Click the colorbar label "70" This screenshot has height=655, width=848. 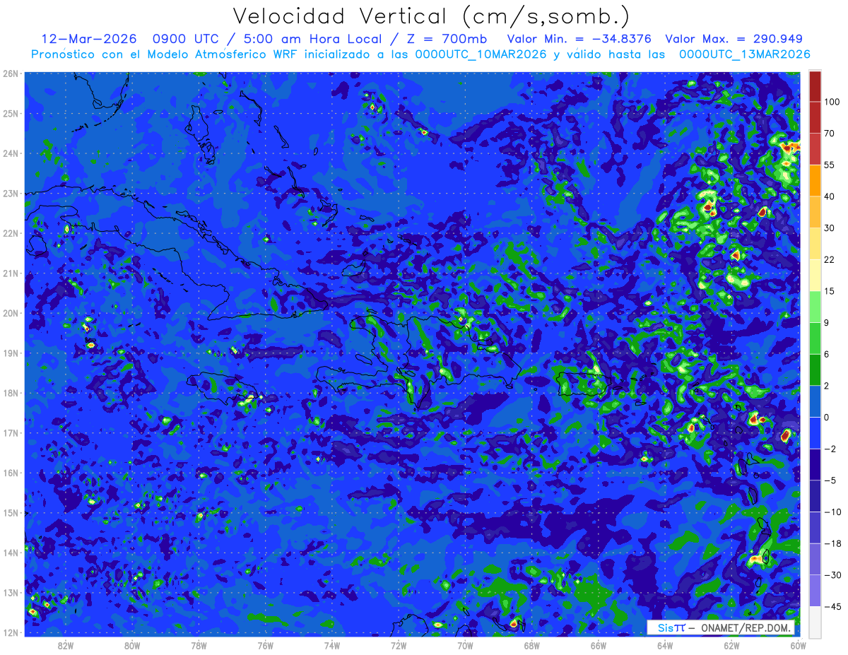coord(830,134)
